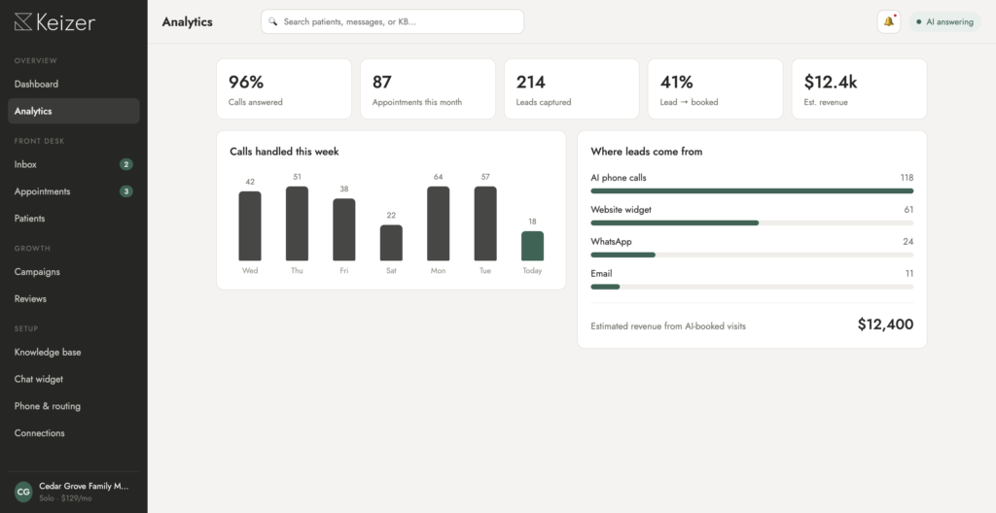Click the 24 WhatsApp count
The width and height of the screenshot is (996, 513).
pyautogui.click(x=907, y=241)
